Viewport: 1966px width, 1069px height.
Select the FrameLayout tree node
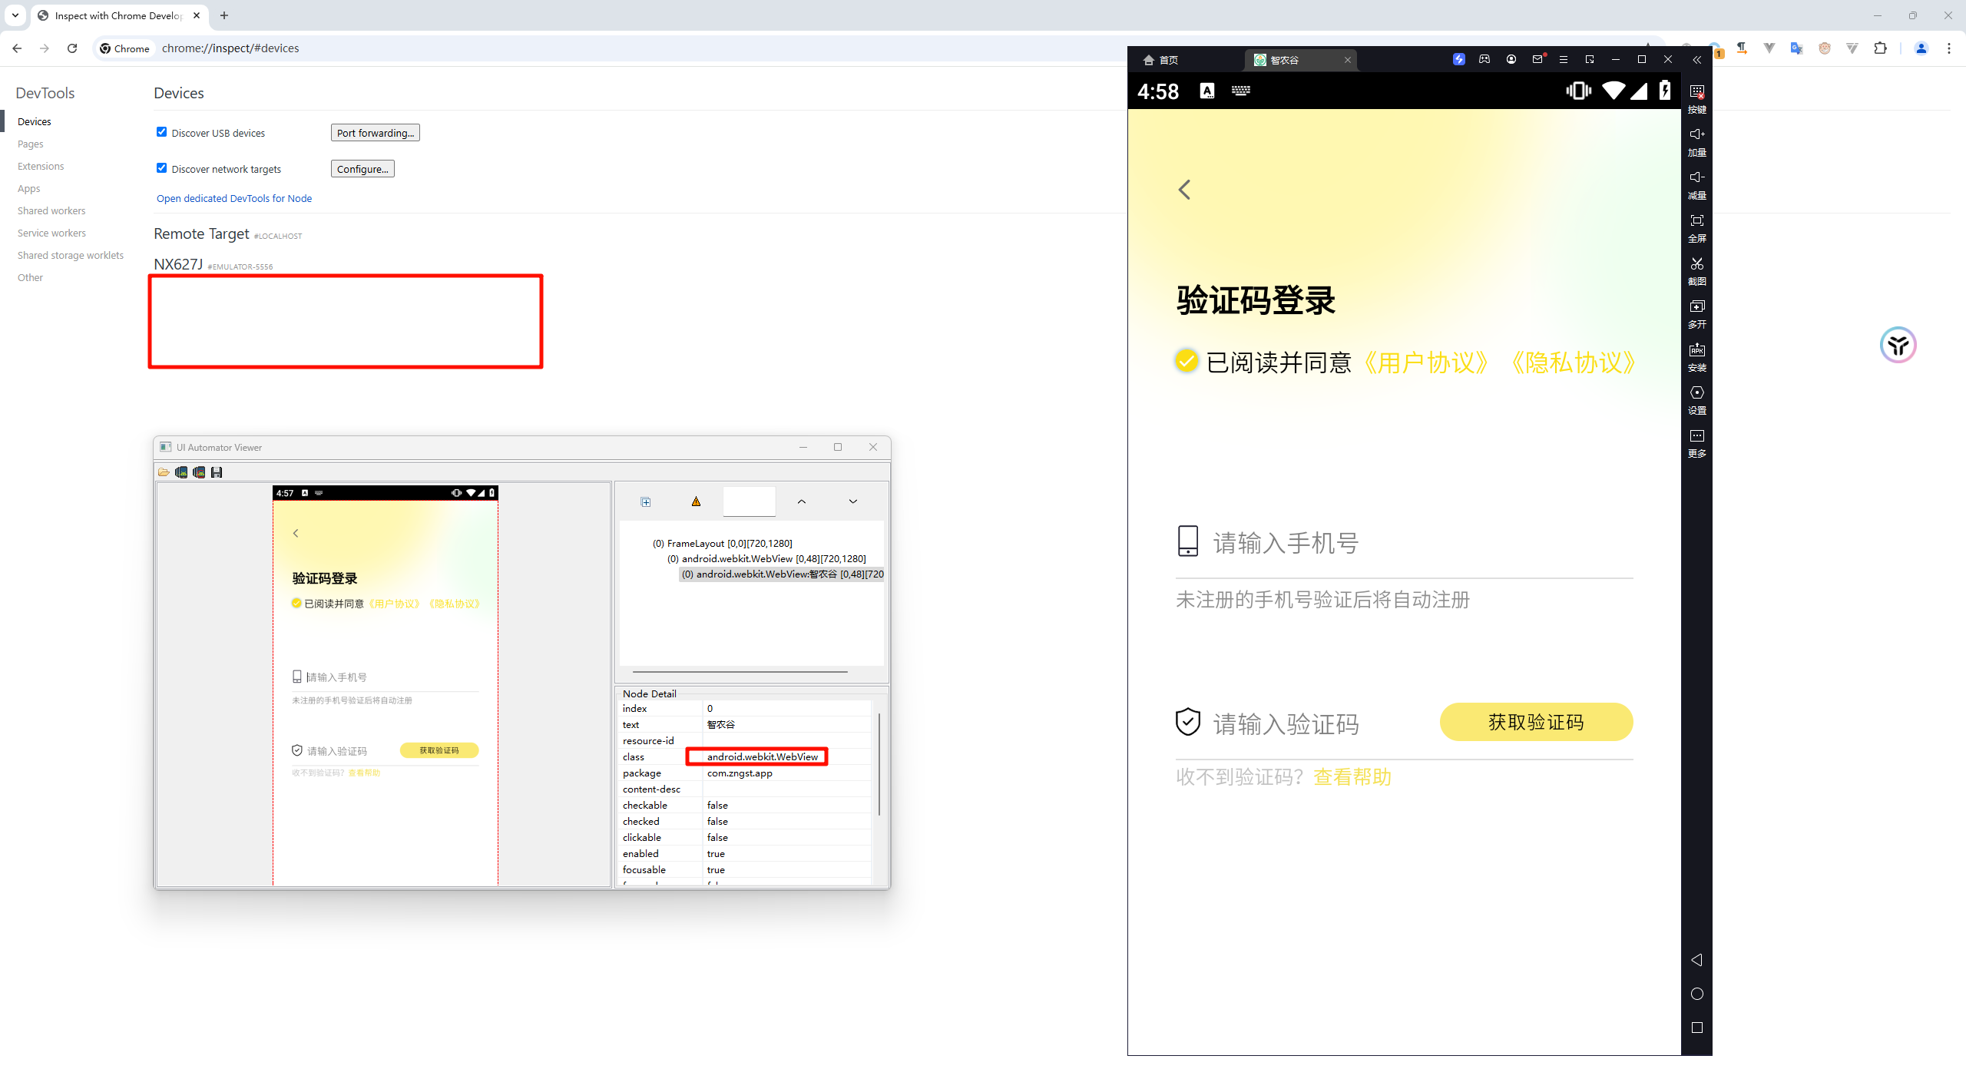point(721,544)
